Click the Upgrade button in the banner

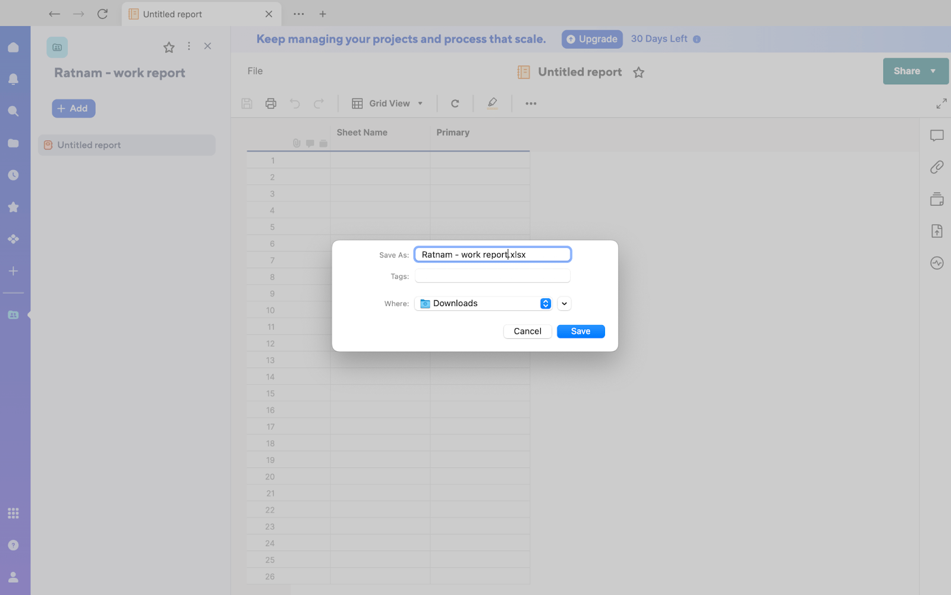(591, 39)
